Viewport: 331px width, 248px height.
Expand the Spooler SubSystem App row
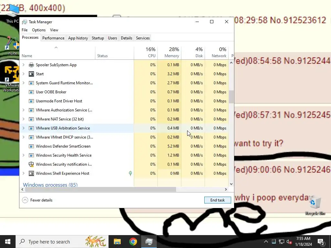click(x=23, y=65)
